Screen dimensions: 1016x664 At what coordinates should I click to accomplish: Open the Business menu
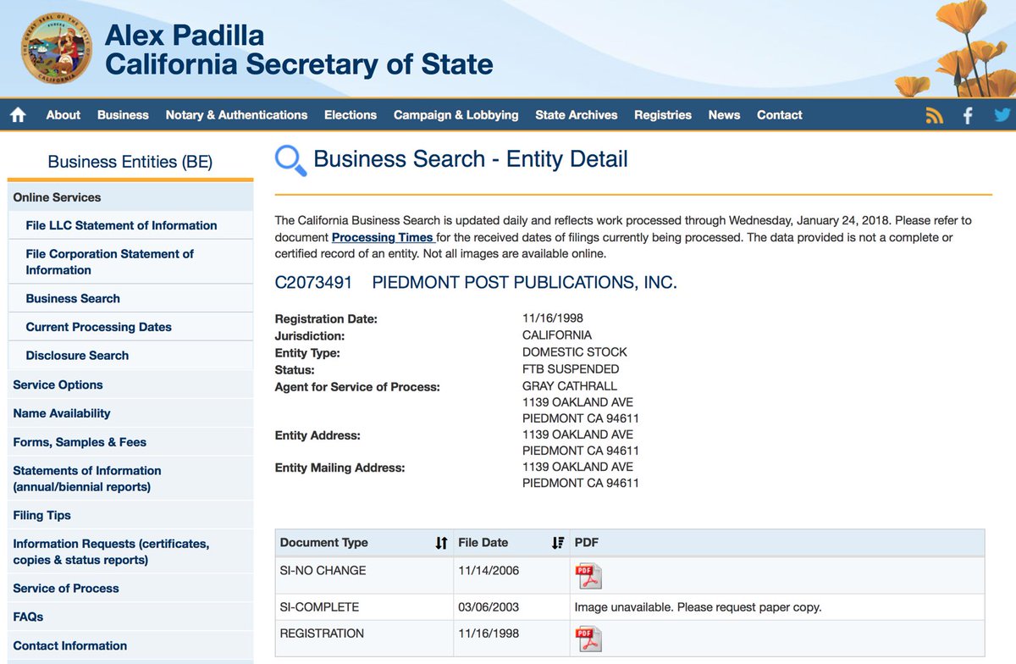(123, 115)
